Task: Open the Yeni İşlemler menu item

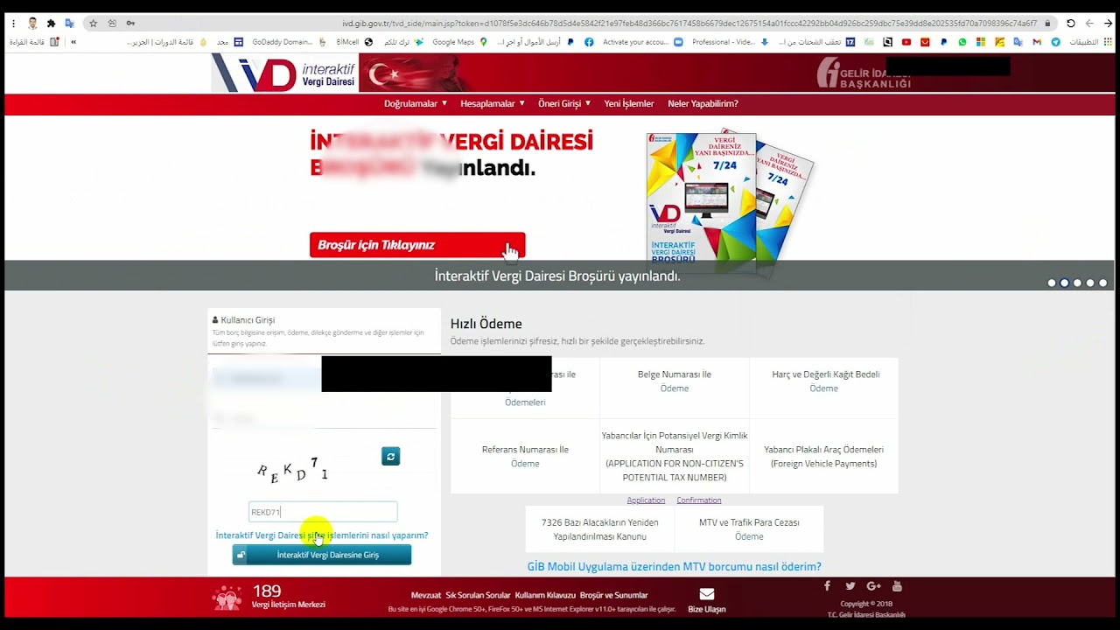Action: (x=628, y=103)
